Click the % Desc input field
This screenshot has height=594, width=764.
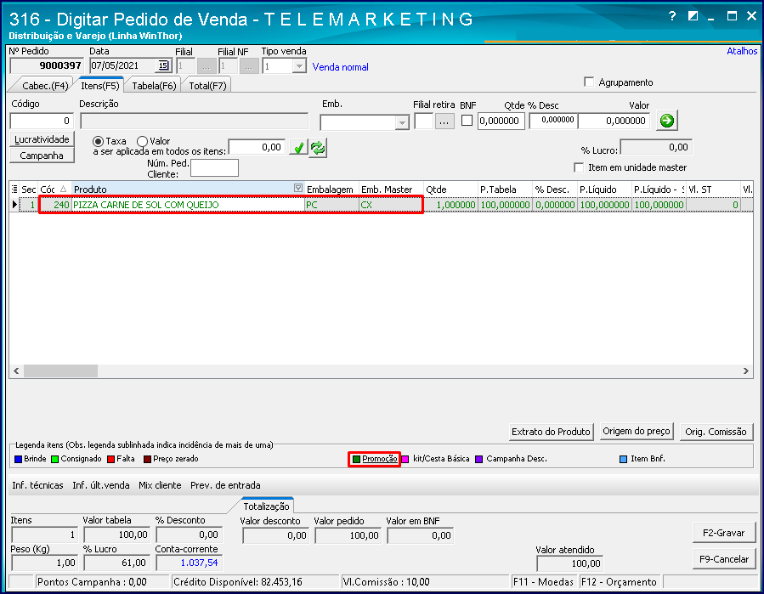pos(553,121)
